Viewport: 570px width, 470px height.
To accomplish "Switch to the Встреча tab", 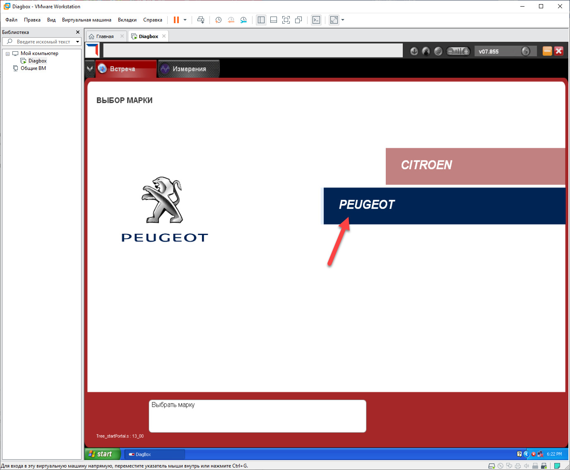I will point(126,69).
